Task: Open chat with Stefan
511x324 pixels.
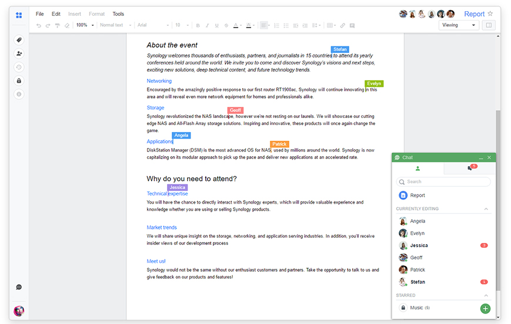Action: click(x=444, y=282)
